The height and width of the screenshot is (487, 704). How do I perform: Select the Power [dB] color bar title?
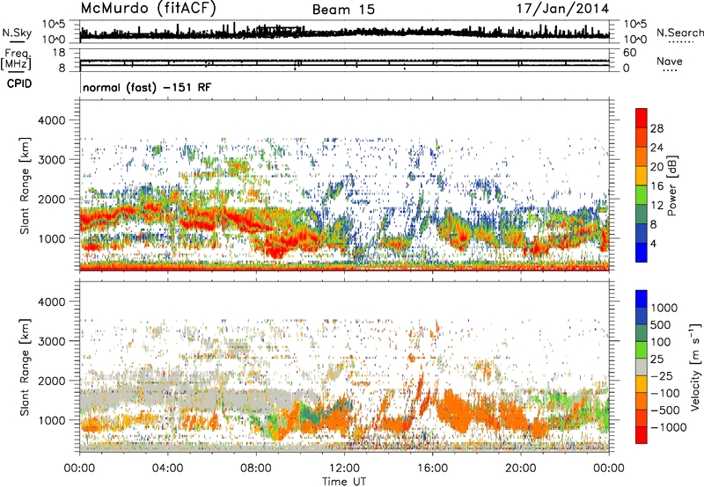tap(672, 185)
